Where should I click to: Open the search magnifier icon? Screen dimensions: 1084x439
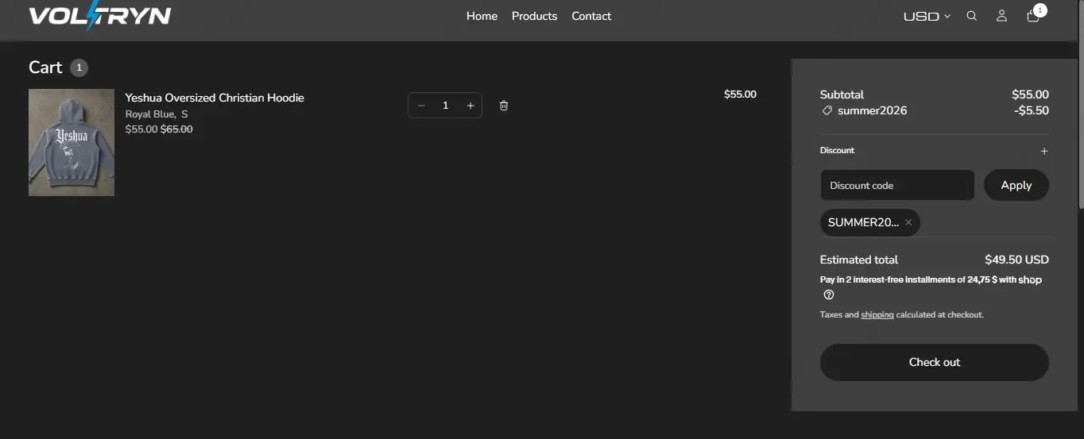[x=971, y=16]
